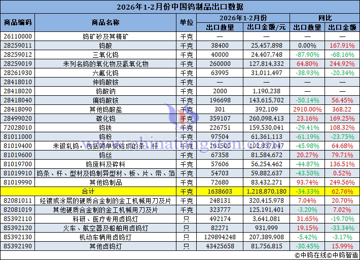
Task: Click the 同比 header cell
Action: click(325, 18)
